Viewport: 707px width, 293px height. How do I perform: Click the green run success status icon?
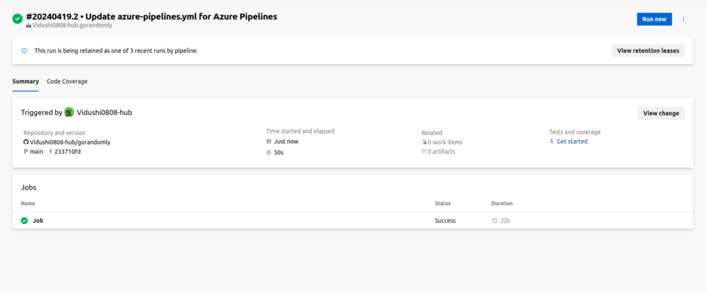(17, 19)
